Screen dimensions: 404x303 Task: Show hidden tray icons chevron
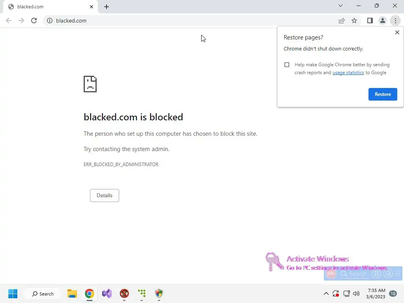click(x=326, y=294)
